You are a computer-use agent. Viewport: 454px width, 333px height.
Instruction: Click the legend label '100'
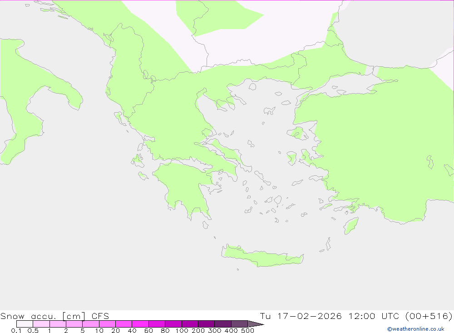182,331
